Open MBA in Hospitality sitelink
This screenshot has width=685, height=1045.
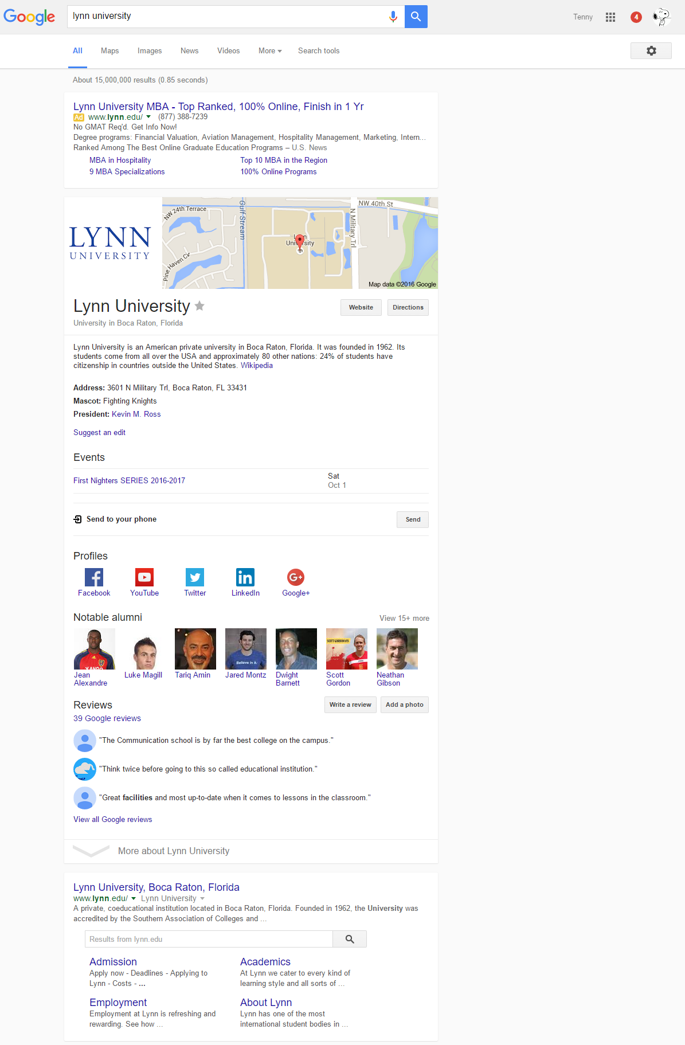(120, 161)
